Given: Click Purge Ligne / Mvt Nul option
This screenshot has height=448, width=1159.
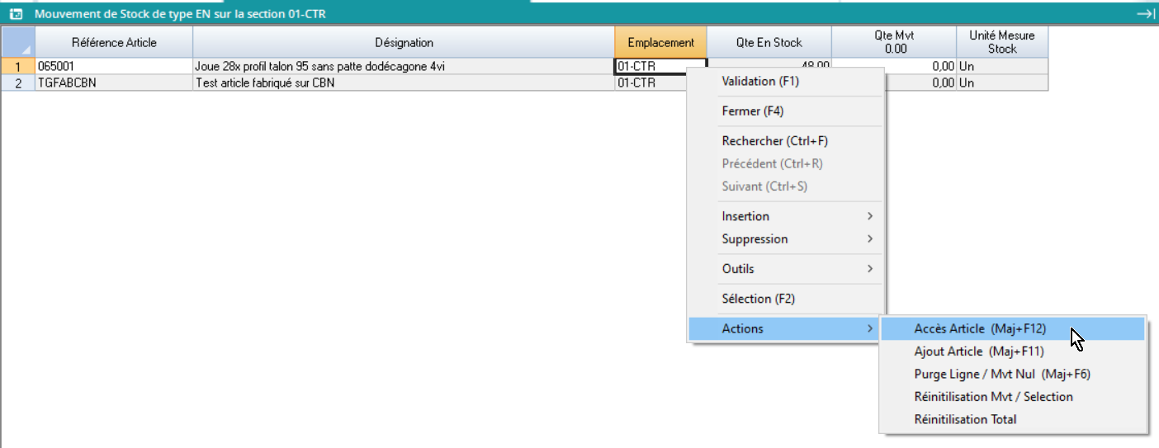Looking at the screenshot, I should (1001, 374).
